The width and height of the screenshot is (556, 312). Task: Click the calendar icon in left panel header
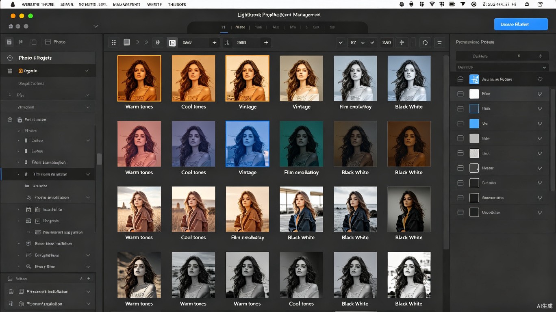click(x=9, y=42)
